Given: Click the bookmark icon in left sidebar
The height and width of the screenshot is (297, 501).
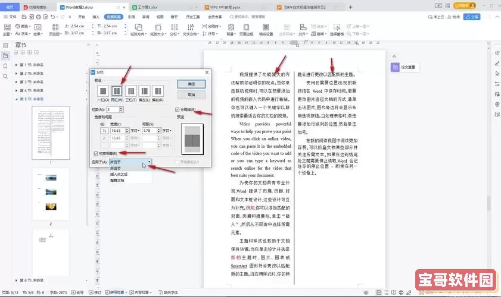Looking at the screenshot, I should 5,66.
